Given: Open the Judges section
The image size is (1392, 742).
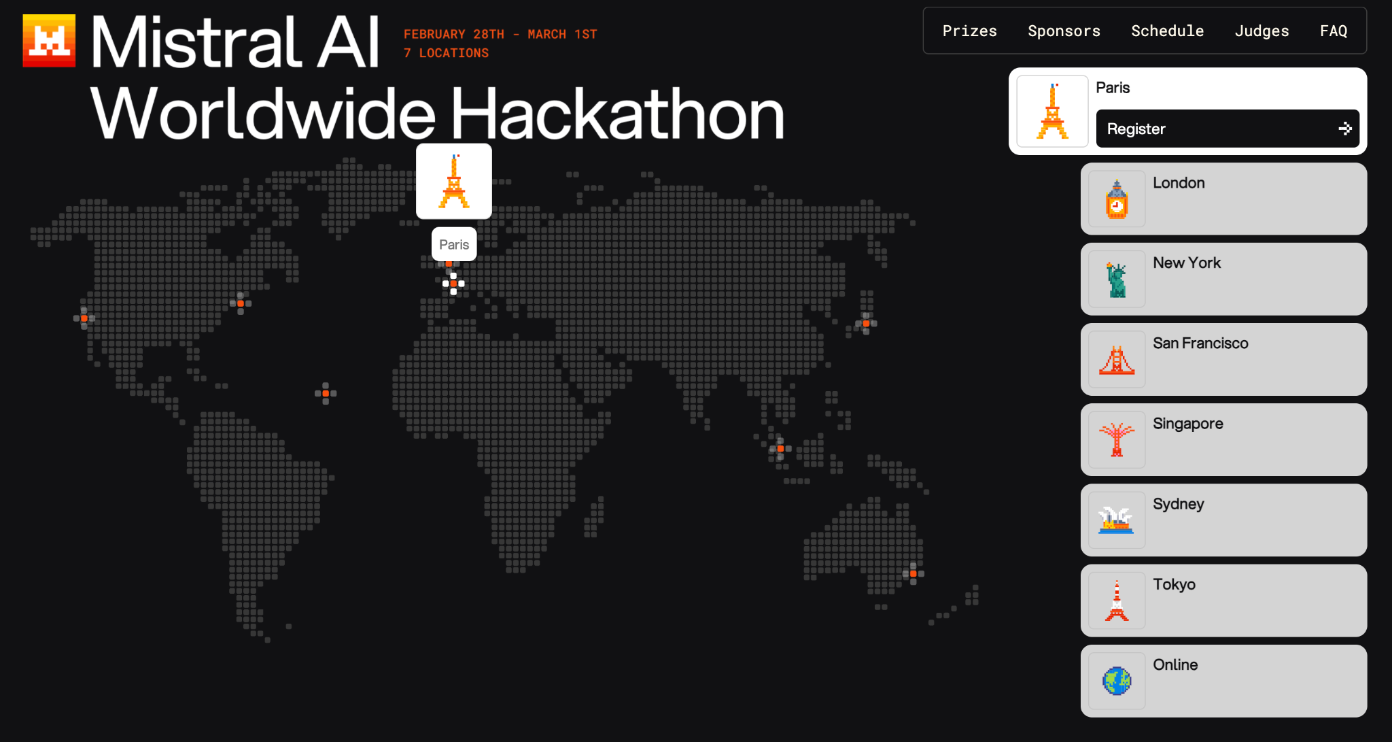Looking at the screenshot, I should pyautogui.click(x=1261, y=31).
